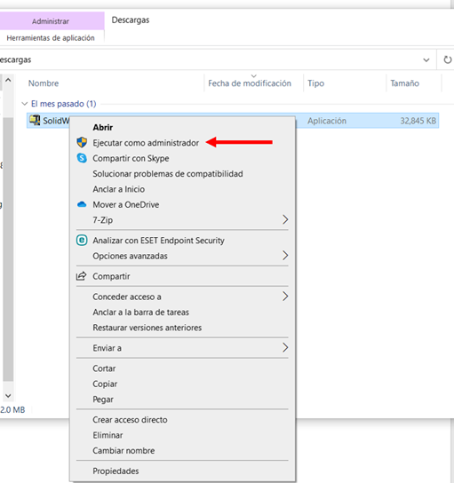Sort by Fecha de modificación column
454x483 pixels.
250,83
